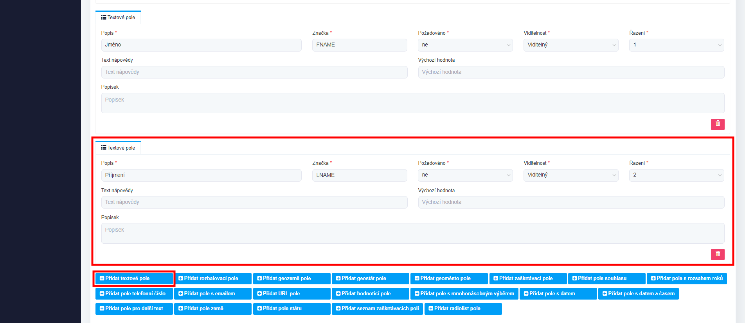
Task: Click Přidat pole země
Action: point(213,309)
